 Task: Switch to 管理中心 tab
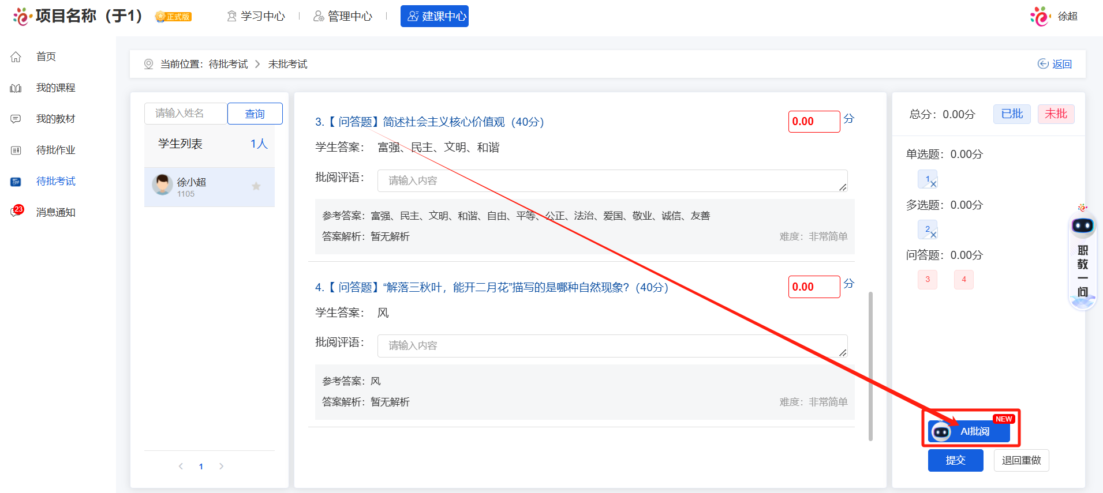(x=343, y=16)
